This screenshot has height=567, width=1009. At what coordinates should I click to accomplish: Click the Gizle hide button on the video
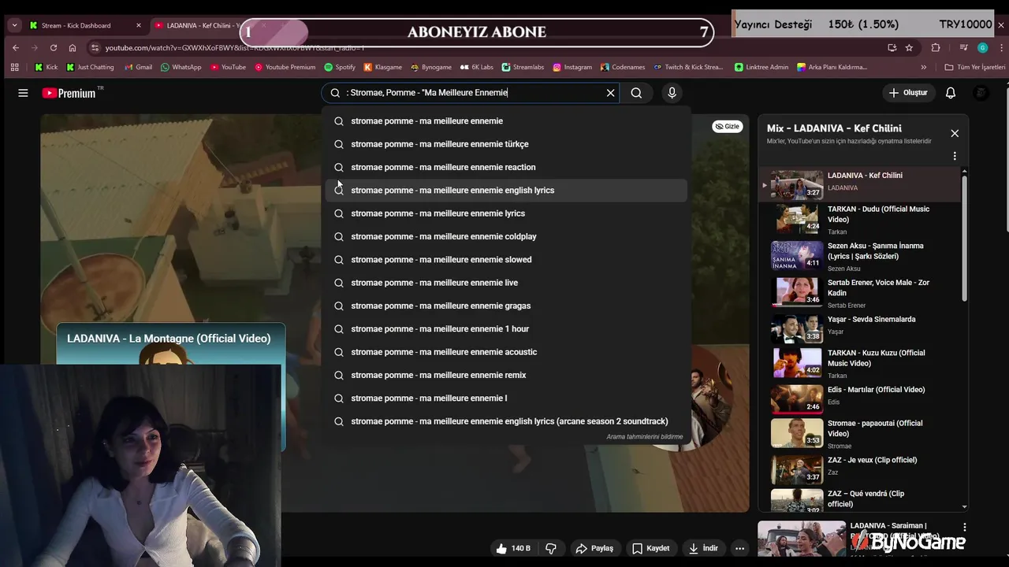pyautogui.click(x=727, y=127)
